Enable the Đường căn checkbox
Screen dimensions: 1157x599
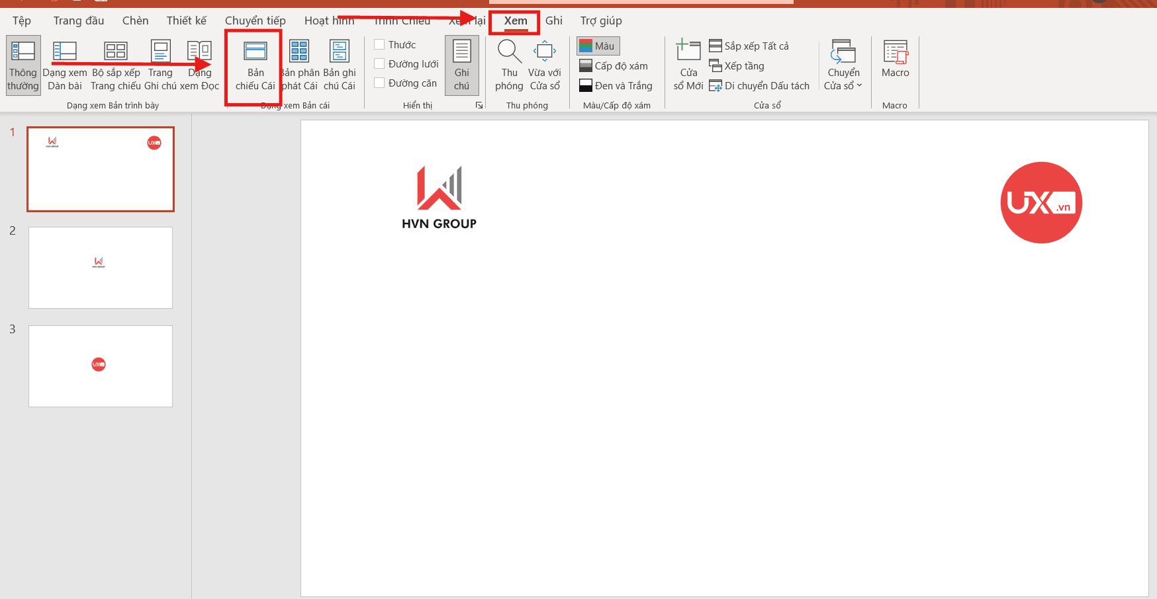(379, 83)
